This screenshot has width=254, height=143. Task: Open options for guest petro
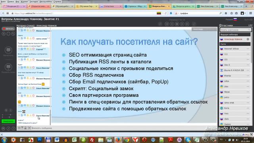(248, 97)
